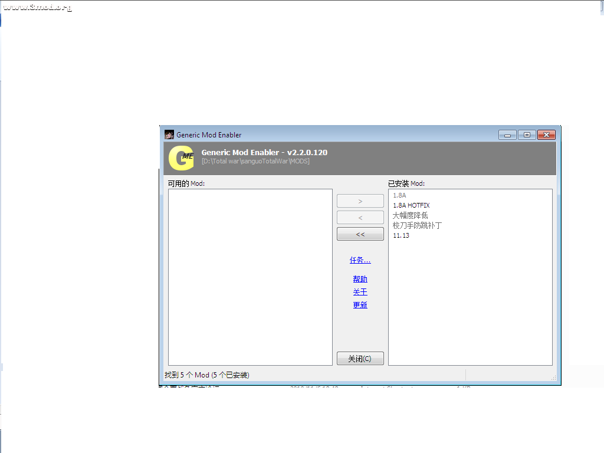The image size is (604, 453).
Task: Open the 帮助 help link
Action: (x=360, y=279)
